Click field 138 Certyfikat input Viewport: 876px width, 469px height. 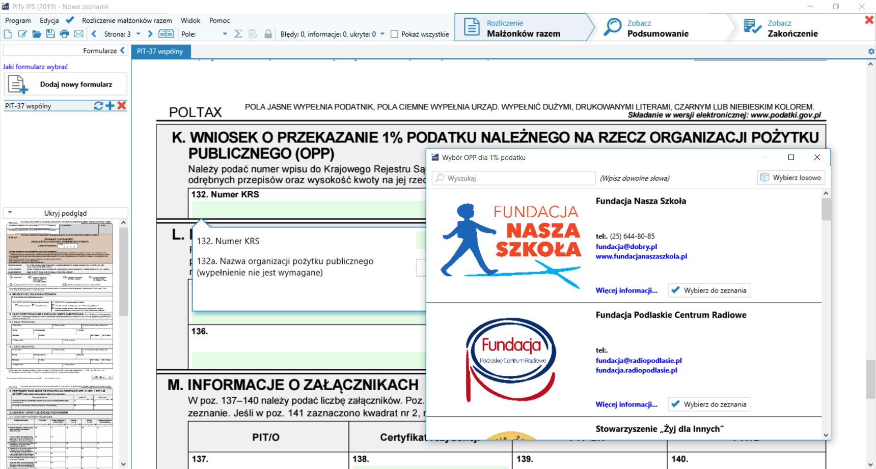(x=430, y=466)
